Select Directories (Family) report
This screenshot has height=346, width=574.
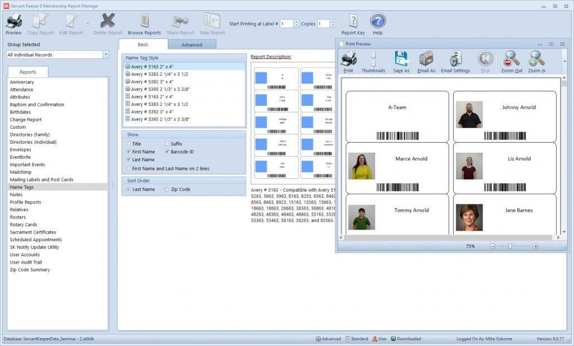tap(57, 134)
